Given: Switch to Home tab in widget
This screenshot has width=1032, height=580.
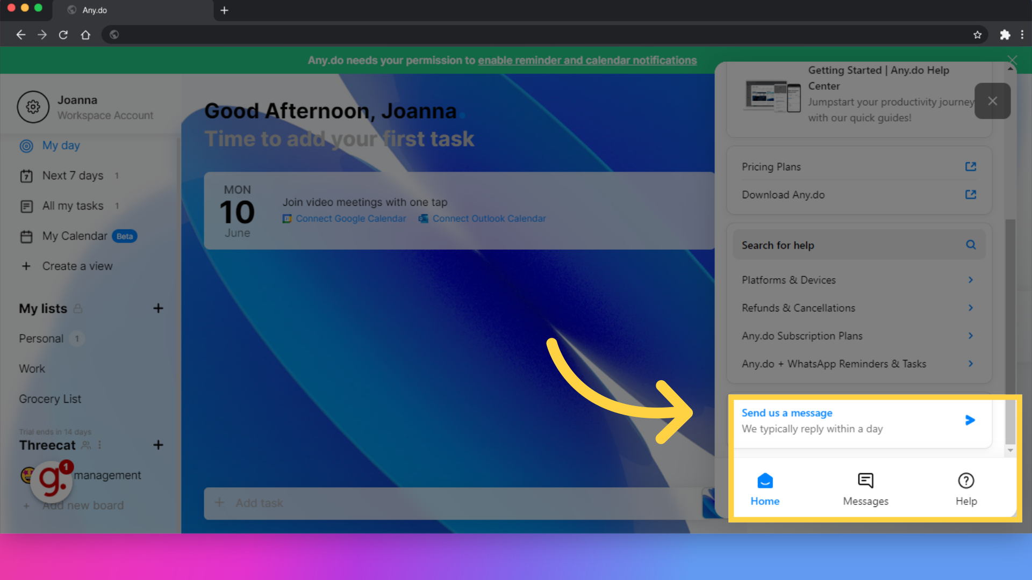Looking at the screenshot, I should tap(765, 489).
